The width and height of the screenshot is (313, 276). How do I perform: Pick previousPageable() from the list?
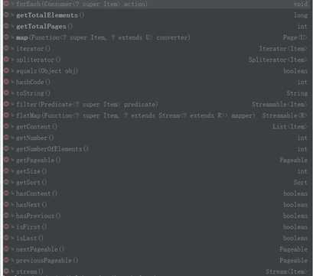click(156, 261)
